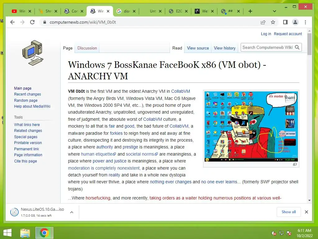
Task: Expand the tab search dropdown arrow
Action: click(275, 11)
